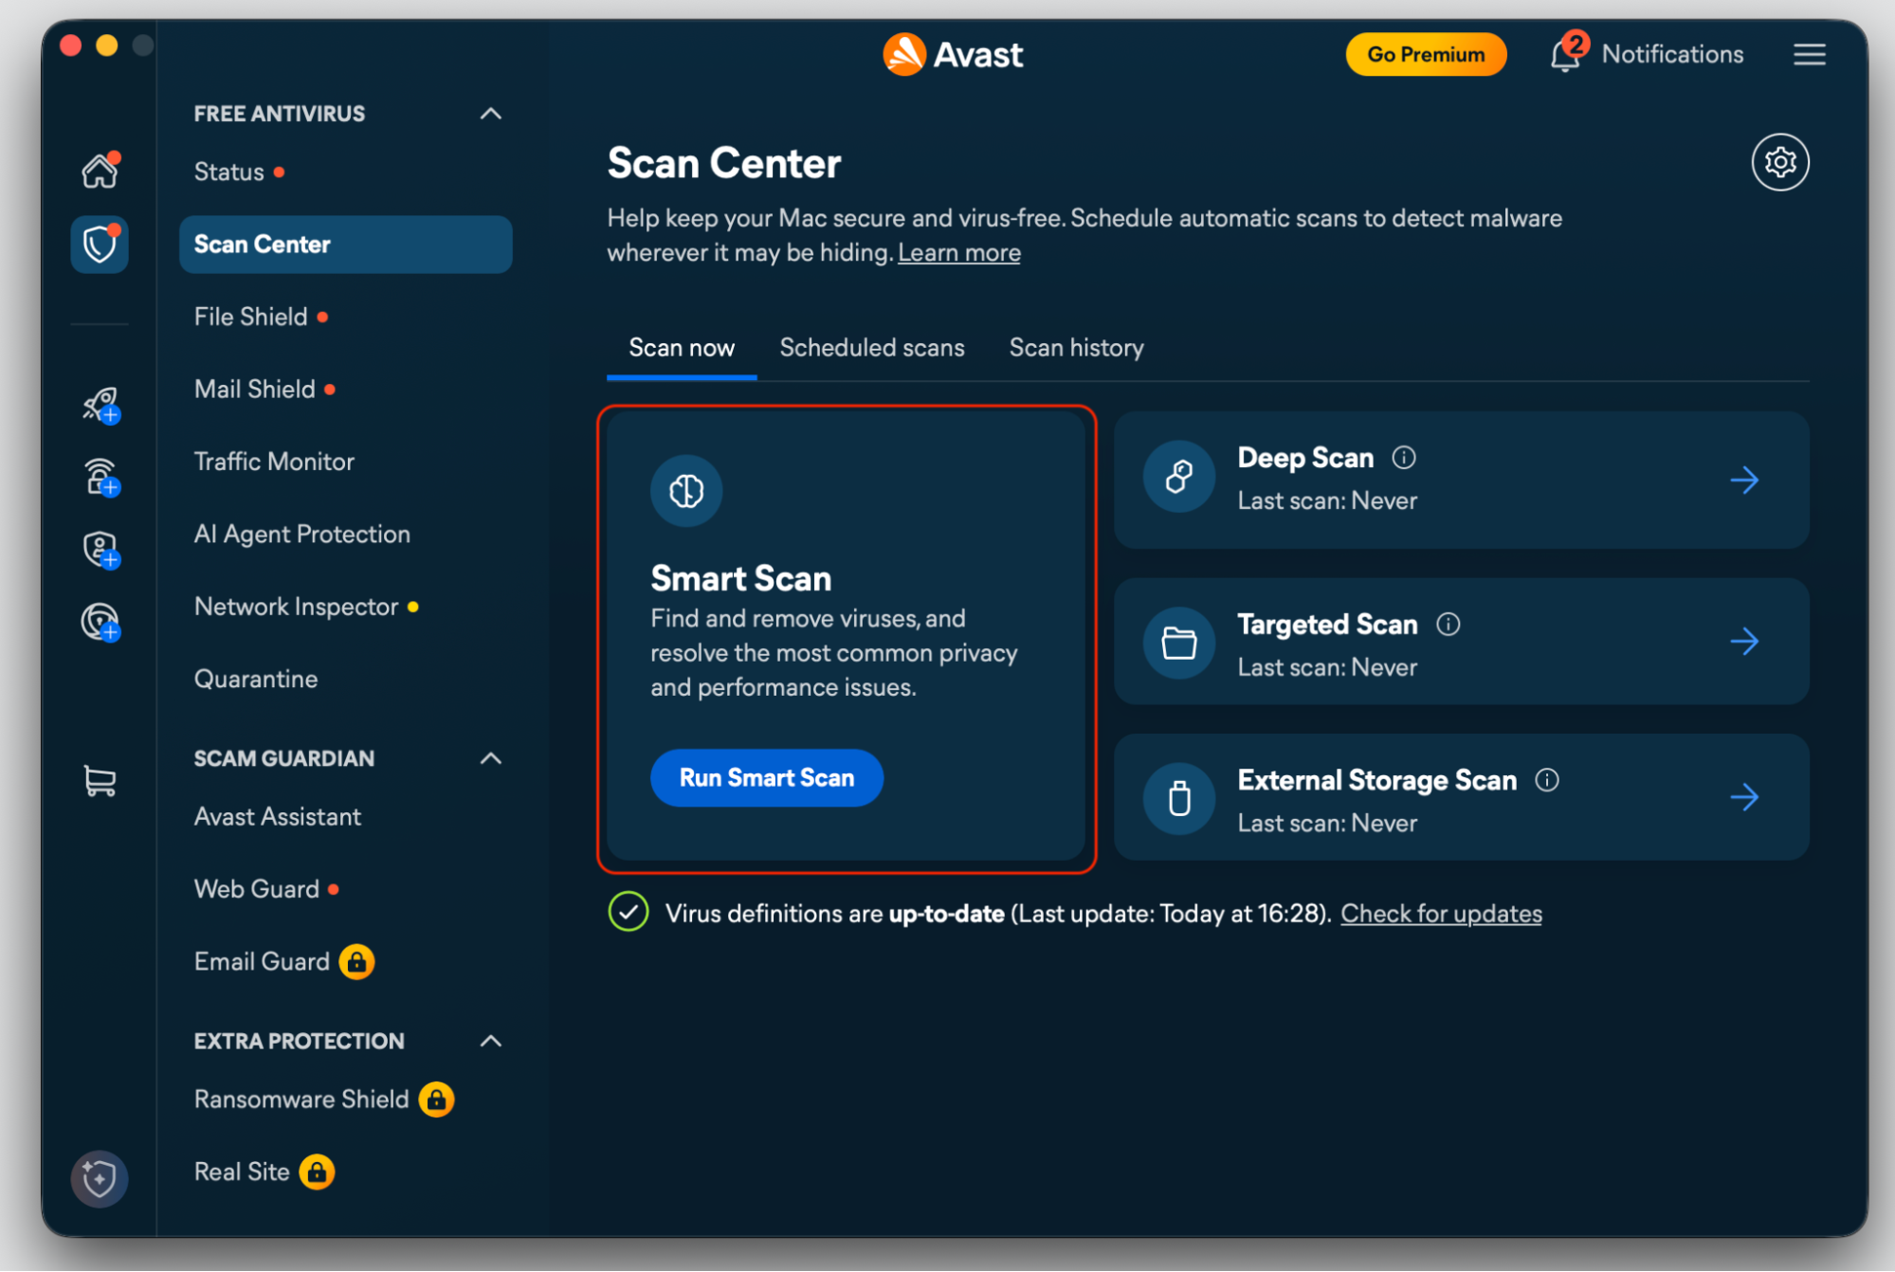Click the Avast logo
This screenshot has width=1895, height=1272.
[953, 54]
